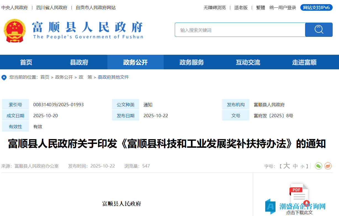The height and width of the screenshot is (216, 339).
Task: Click the 网站支持IPv6 badge
Action: pyautogui.click(x=316, y=8)
